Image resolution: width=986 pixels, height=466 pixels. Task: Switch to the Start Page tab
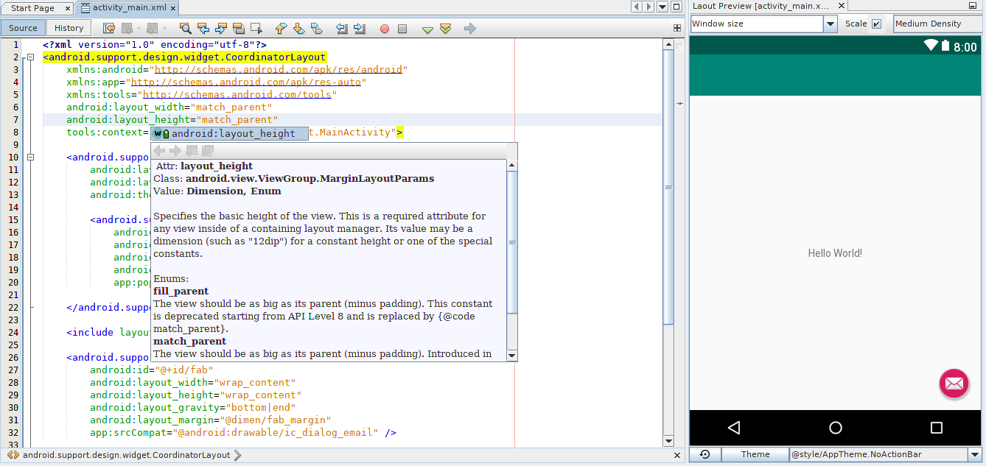pos(33,8)
